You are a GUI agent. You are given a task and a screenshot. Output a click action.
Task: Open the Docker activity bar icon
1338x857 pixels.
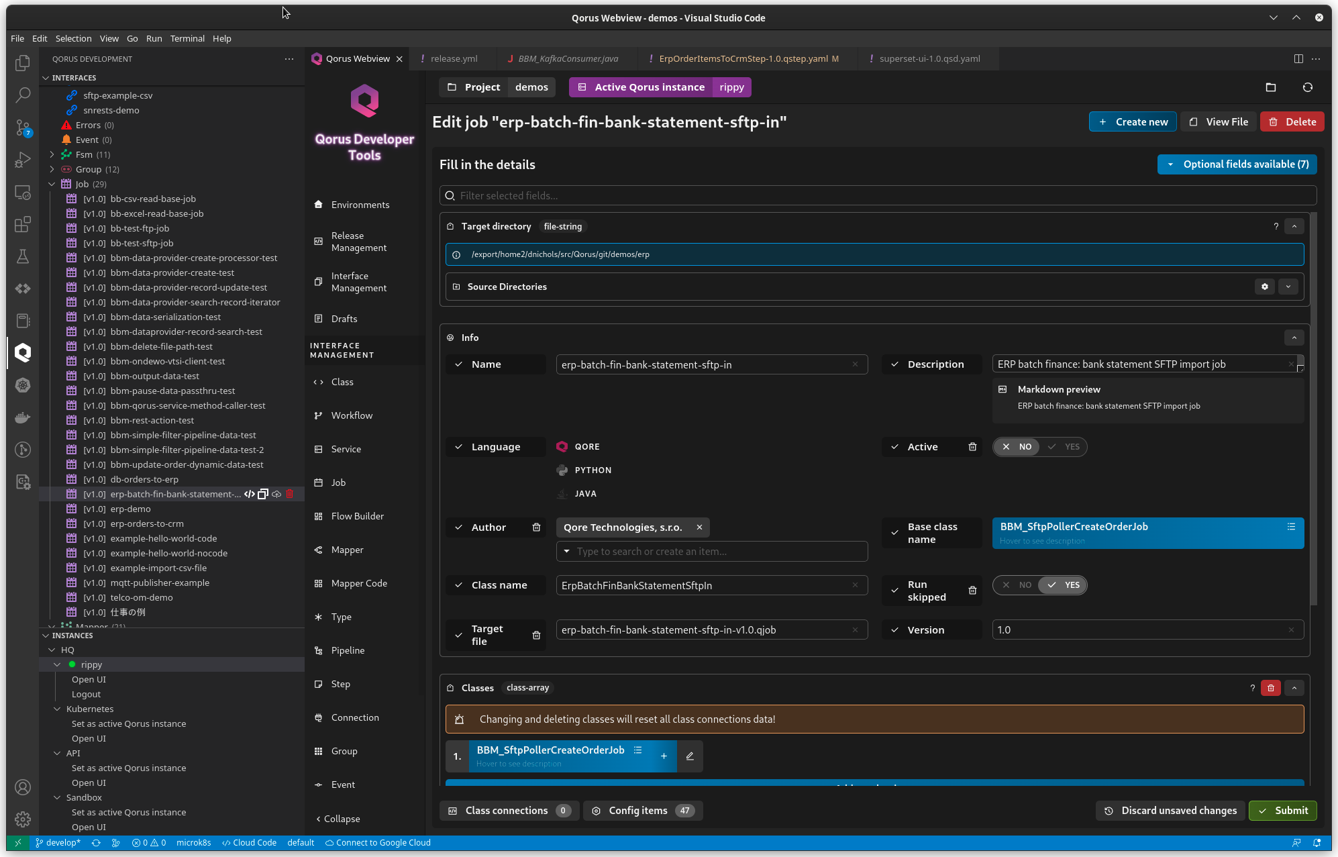pos(23,417)
